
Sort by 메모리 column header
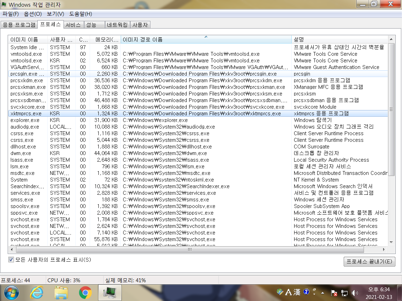(105, 39)
